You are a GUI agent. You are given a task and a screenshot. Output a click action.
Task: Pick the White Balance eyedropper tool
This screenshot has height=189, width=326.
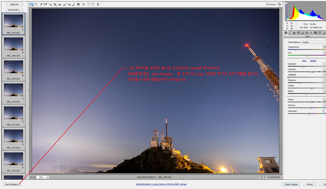41,5
